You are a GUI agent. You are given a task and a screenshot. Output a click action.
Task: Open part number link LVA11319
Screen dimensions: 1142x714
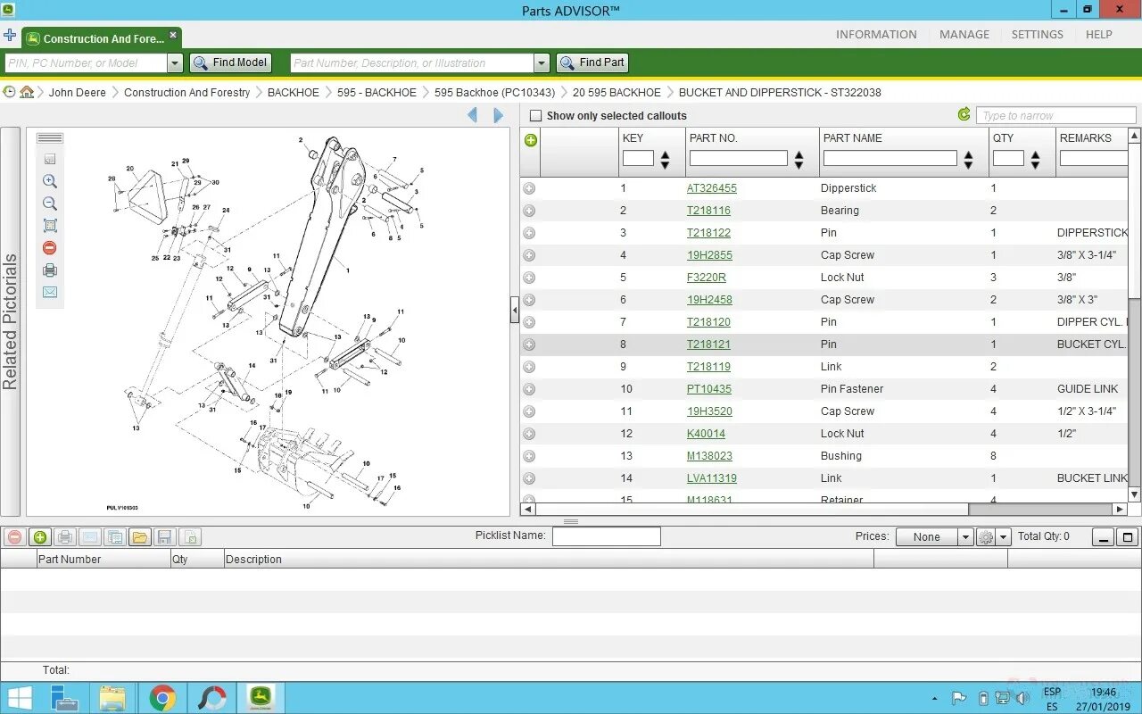click(x=712, y=478)
